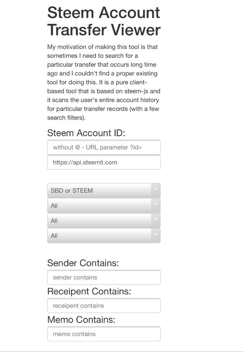Click the "Steem Account ID:" label
Screen dimensions: 243x352
[x=86, y=133]
